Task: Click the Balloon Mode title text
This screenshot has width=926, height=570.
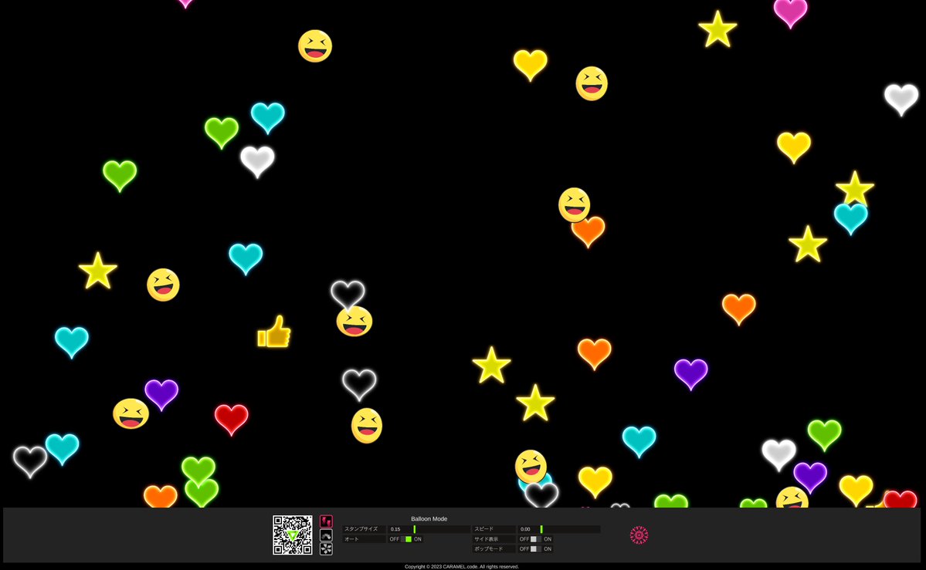Action: coord(429,518)
